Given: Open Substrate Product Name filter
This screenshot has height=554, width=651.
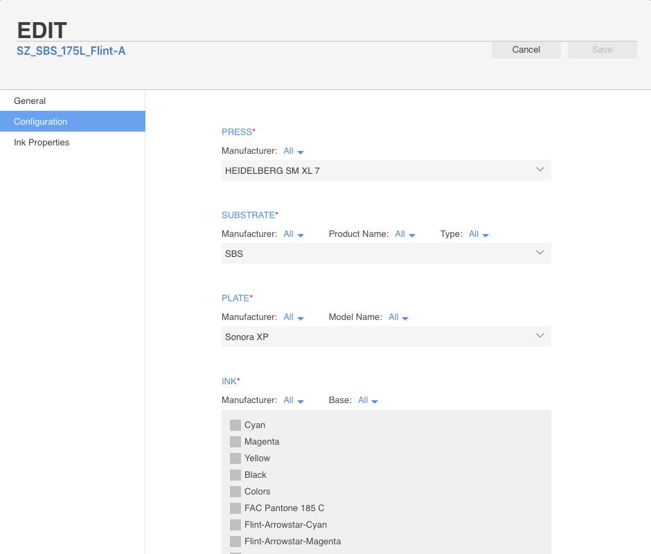Looking at the screenshot, I should click(405, 234).
